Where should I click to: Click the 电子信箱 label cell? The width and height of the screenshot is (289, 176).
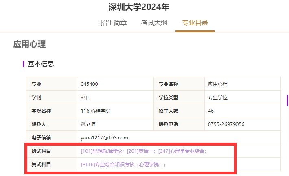point(52,138)
